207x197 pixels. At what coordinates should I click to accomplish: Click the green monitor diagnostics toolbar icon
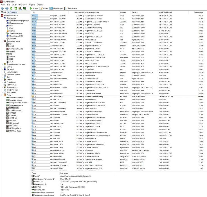(24, 8)
